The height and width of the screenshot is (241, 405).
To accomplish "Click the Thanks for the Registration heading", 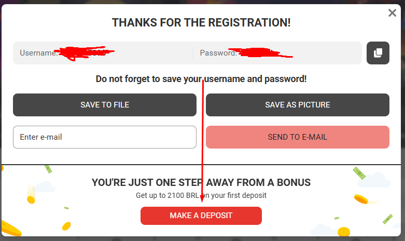I will [201, 23].
